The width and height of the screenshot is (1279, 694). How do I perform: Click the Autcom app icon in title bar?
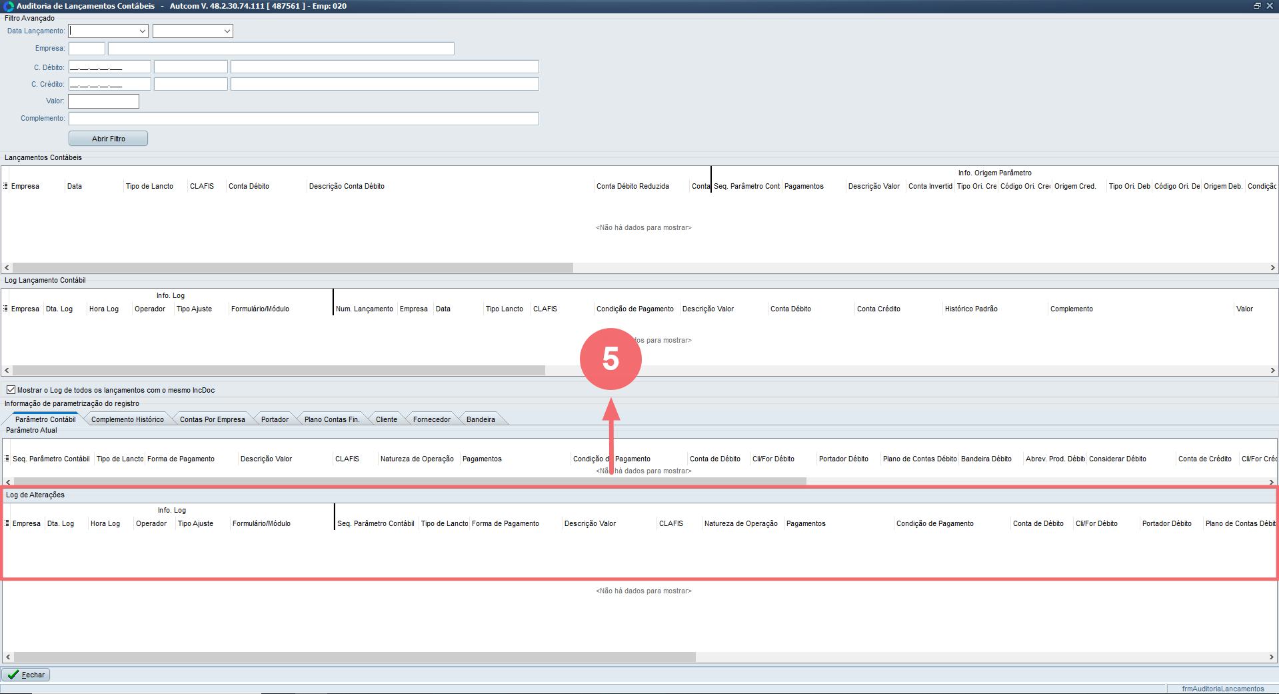click(9, 6)
